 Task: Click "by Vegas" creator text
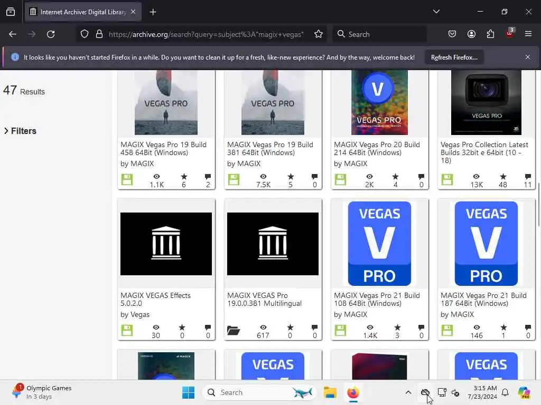[135, 314]
